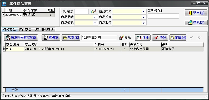209x100 pixels.
Task: Switch to the 坏件商品 tab
Action: coord(25,29)
